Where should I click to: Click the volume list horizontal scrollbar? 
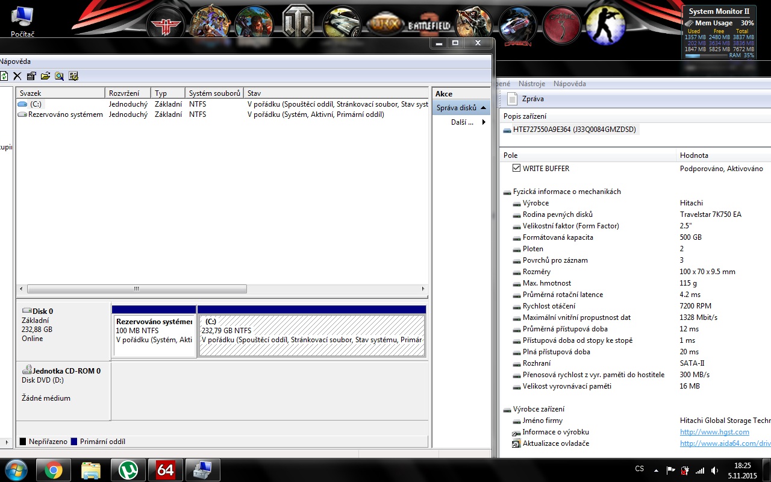137,289
